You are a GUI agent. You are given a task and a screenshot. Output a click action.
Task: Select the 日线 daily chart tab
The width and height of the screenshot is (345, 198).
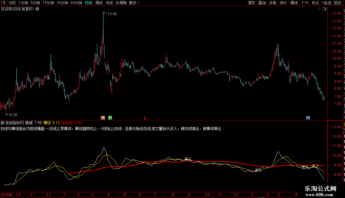pyautogui.click(x=89, y=3)
